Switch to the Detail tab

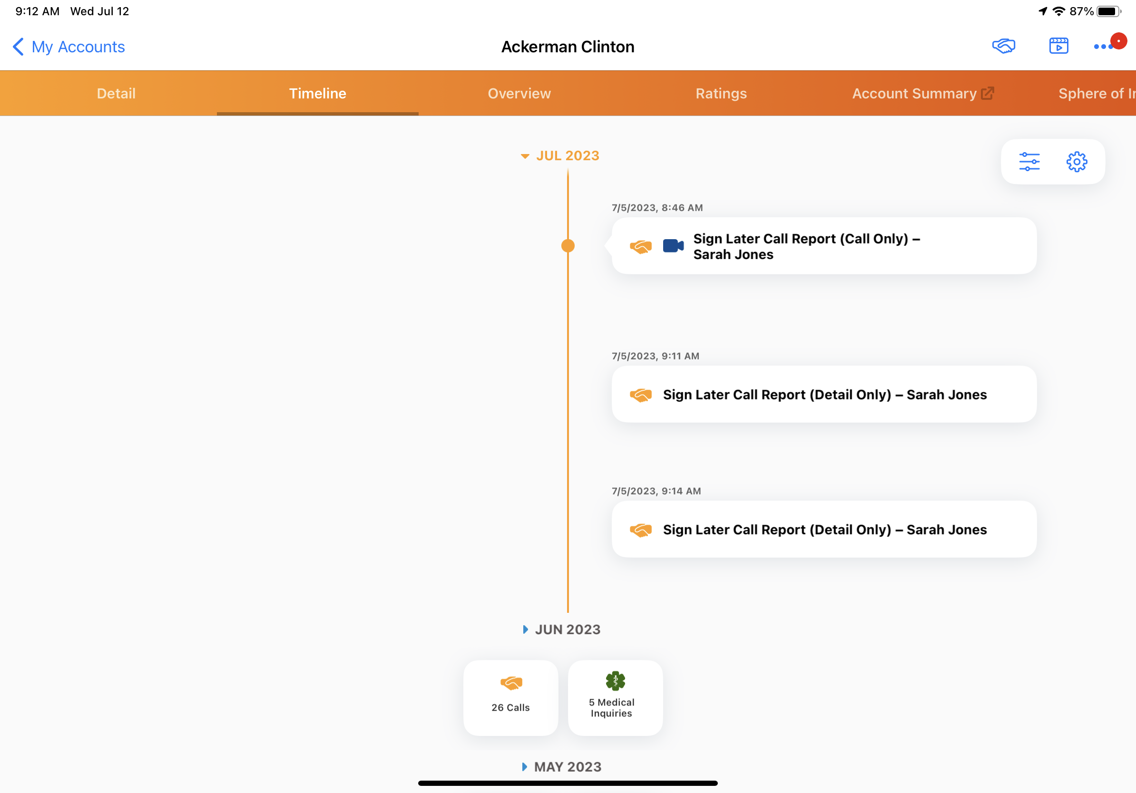(116, 94)
